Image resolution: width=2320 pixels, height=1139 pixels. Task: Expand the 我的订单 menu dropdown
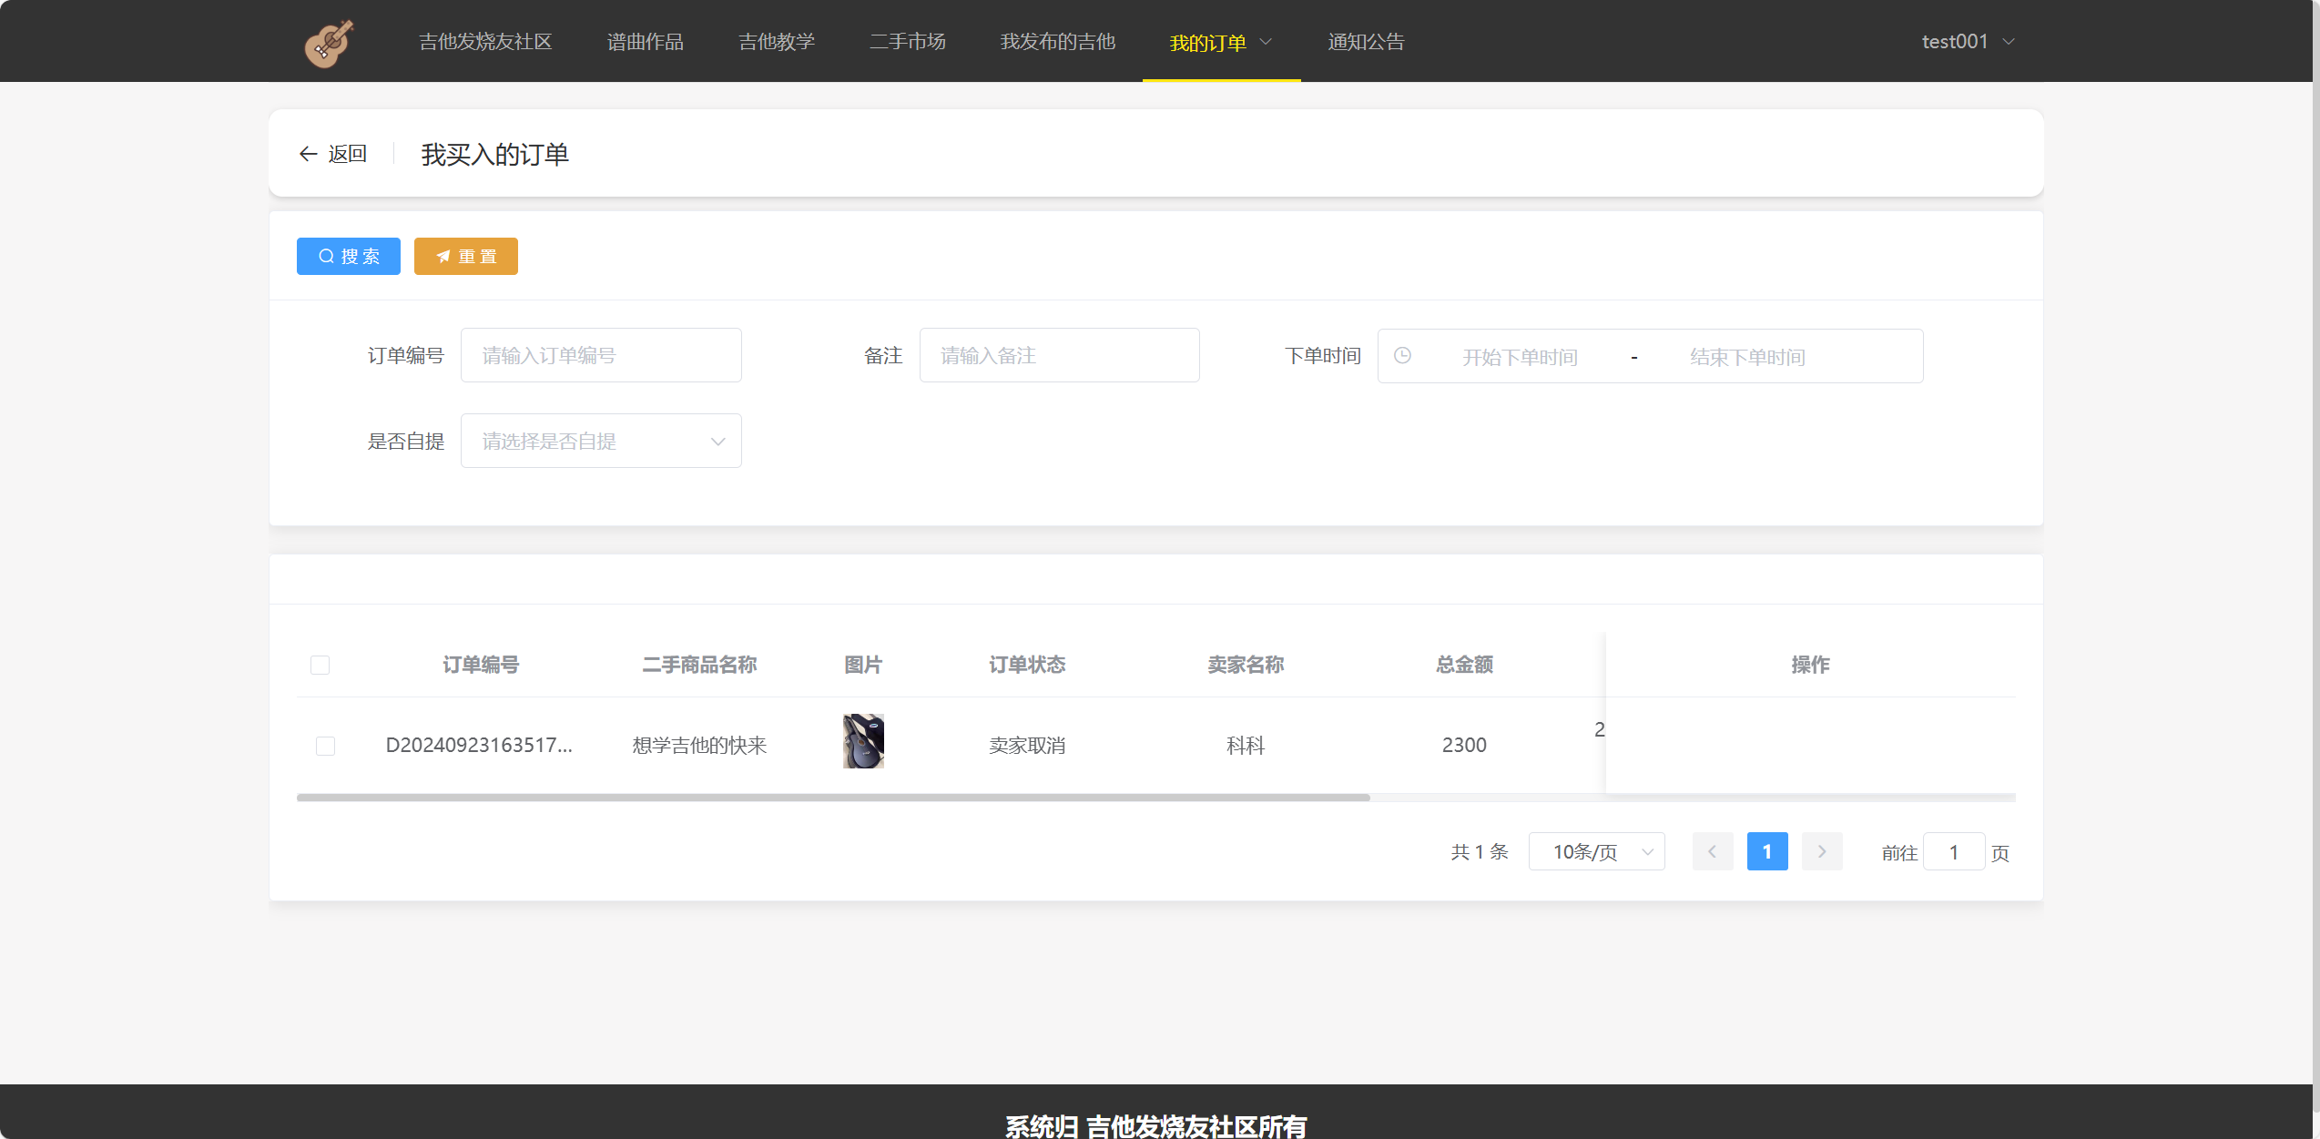[x=1220, y=43]
